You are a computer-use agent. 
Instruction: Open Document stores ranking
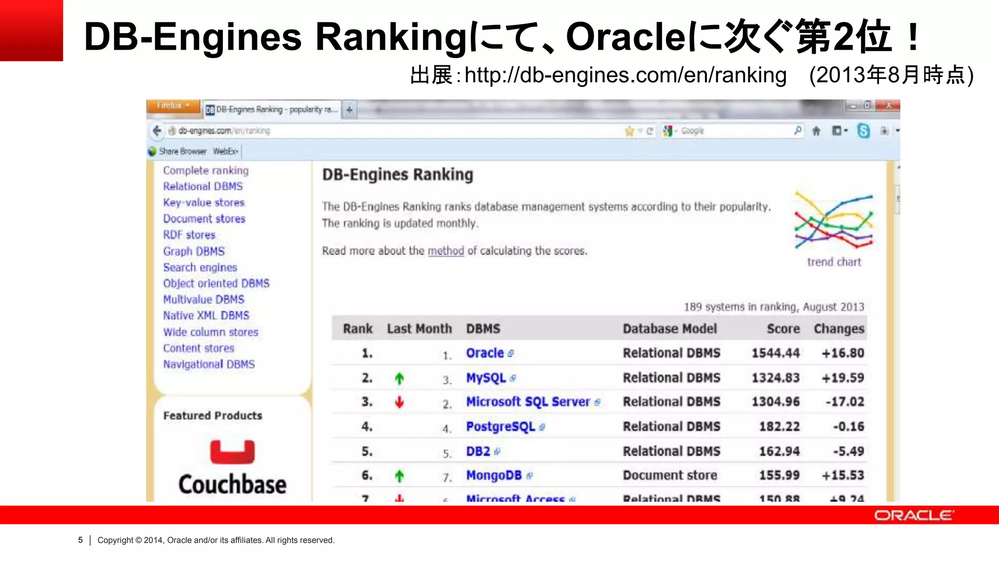(204, 219)
